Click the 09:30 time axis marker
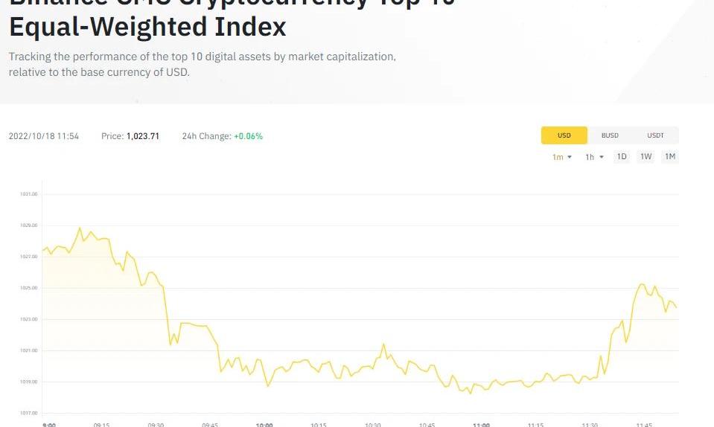 click(156, 425)
